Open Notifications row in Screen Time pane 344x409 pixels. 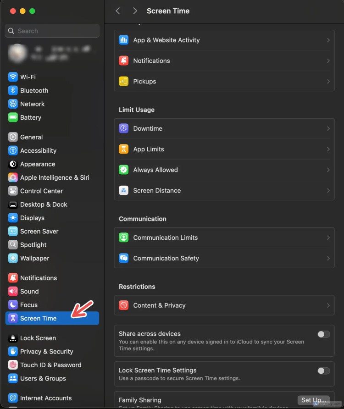pos(224,61)
